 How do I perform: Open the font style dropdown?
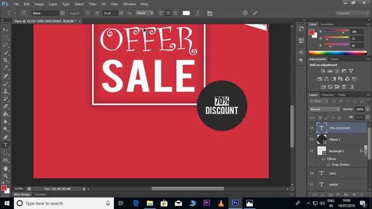pyautogui.click(x=88, y=13)
